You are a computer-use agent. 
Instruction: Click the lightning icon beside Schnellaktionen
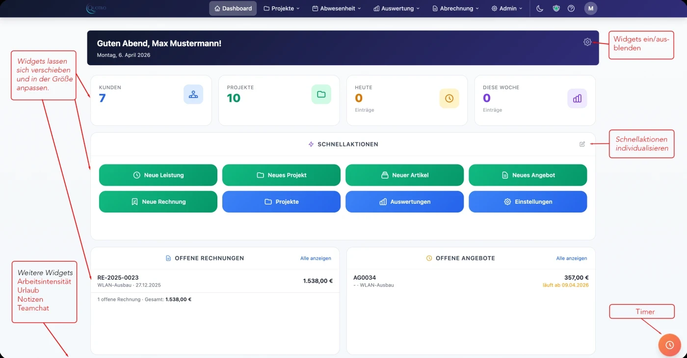click(311, 144)
